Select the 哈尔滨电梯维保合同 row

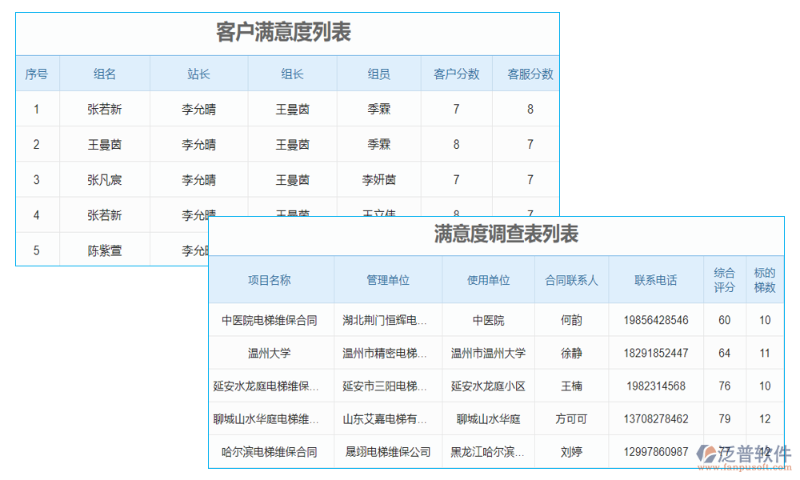coord(270,452)
